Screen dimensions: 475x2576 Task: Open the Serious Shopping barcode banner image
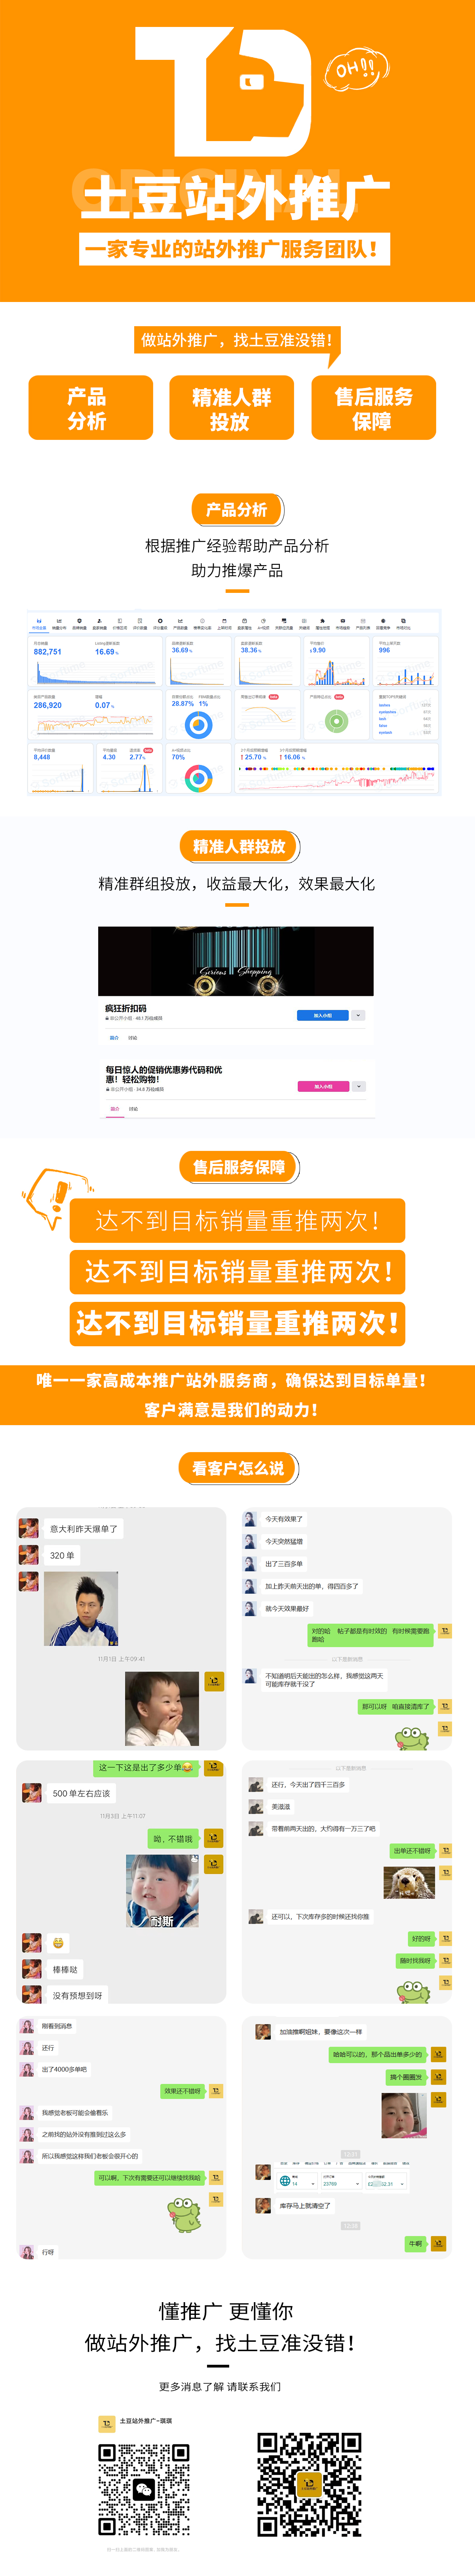coord(236,961)
